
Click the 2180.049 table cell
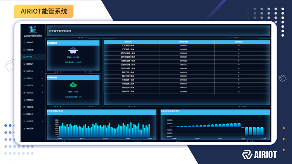coord(183,68)
